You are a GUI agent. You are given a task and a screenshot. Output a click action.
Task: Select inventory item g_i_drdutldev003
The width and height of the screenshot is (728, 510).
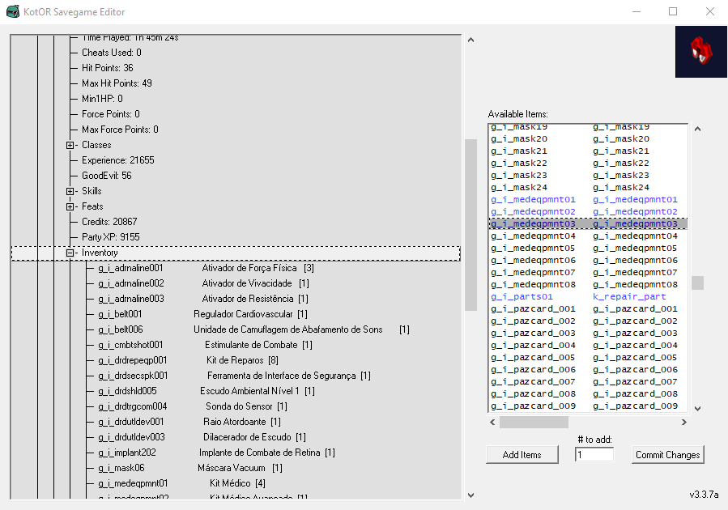click(202, 436)
